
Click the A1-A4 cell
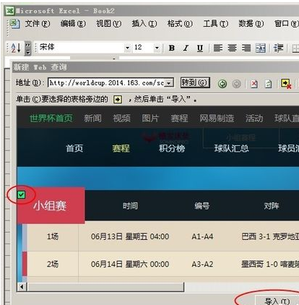pos(202,236)
